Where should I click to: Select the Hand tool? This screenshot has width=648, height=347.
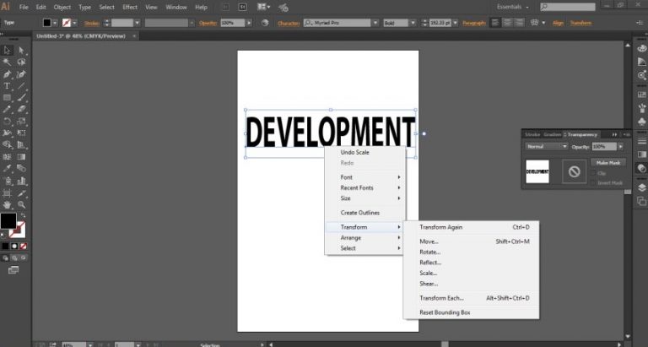[7, 204]
